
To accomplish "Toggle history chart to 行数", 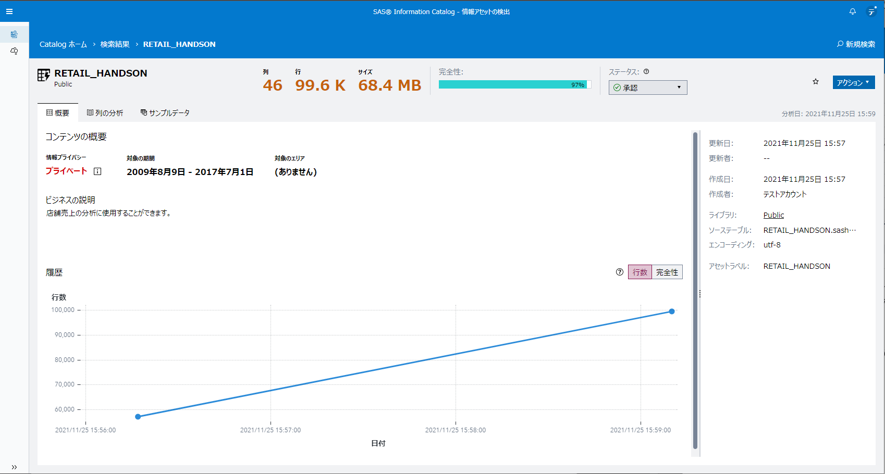I will (x=640, y=272).
